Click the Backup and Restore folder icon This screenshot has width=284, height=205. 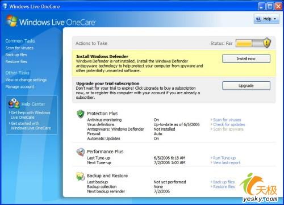tap(81, 176)
